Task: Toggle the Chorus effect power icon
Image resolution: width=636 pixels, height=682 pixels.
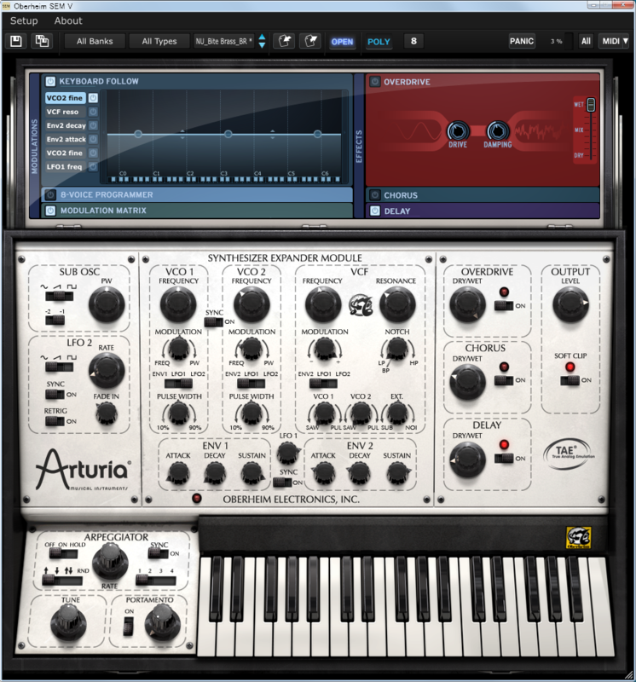Action: pyautogui.click(x=374, y=195)
